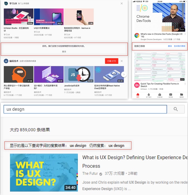Open the options menu for Chrome DevTools video
This screenshot has width=188, height=195.
(x=185, y=34)
